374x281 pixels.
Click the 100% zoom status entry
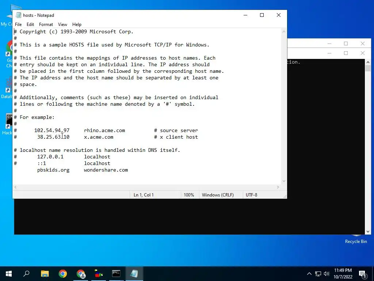tap(189, 195)
